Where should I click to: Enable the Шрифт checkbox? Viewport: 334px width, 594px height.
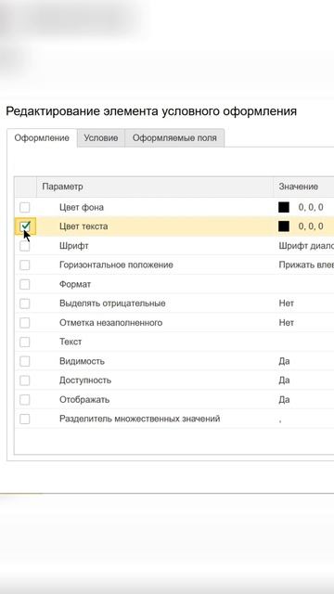click(25, 246)
